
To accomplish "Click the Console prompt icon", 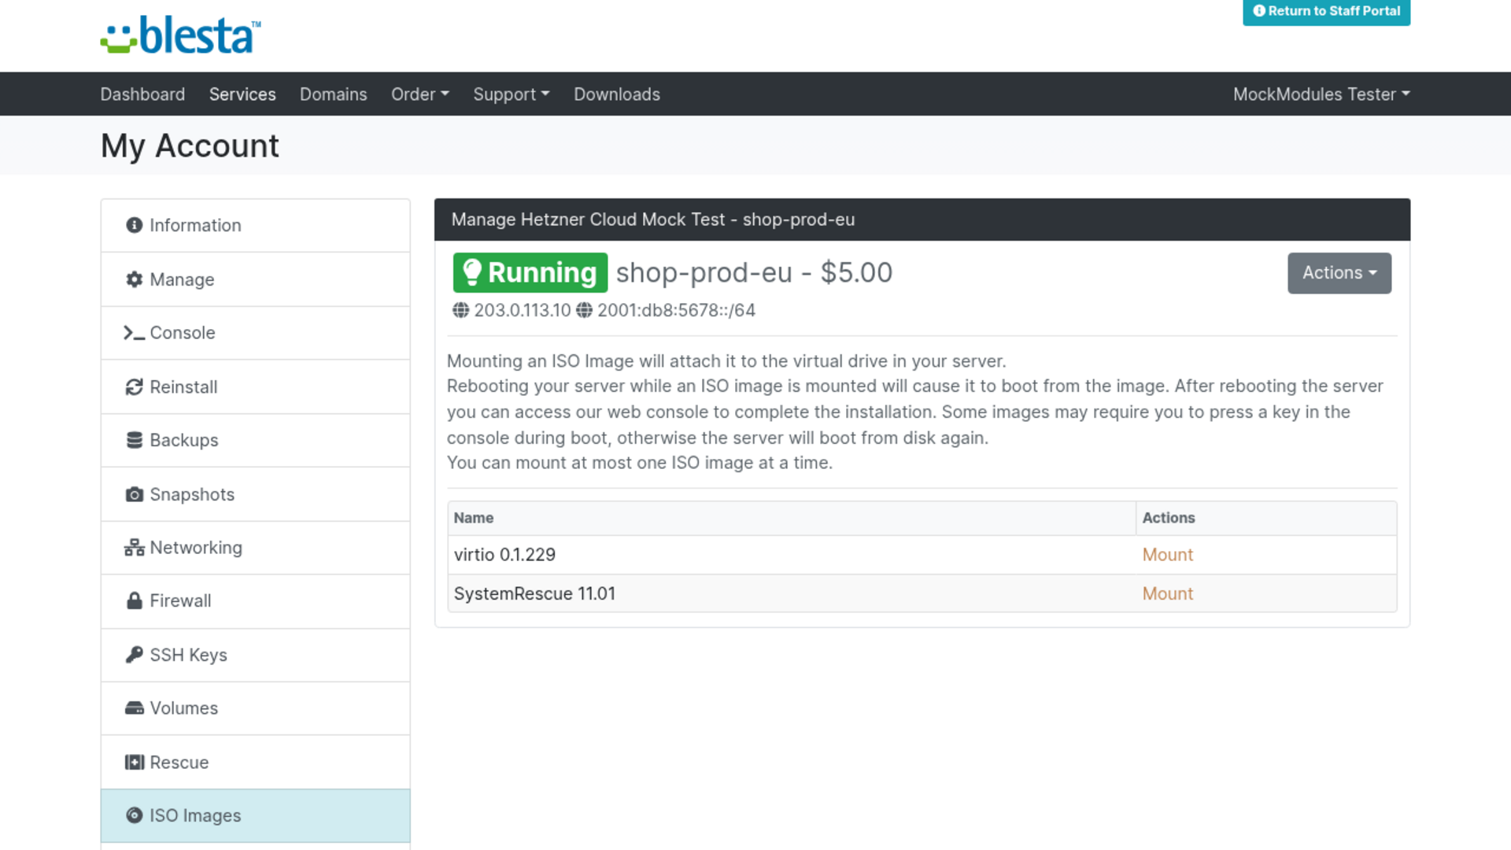I will point(135,333).
